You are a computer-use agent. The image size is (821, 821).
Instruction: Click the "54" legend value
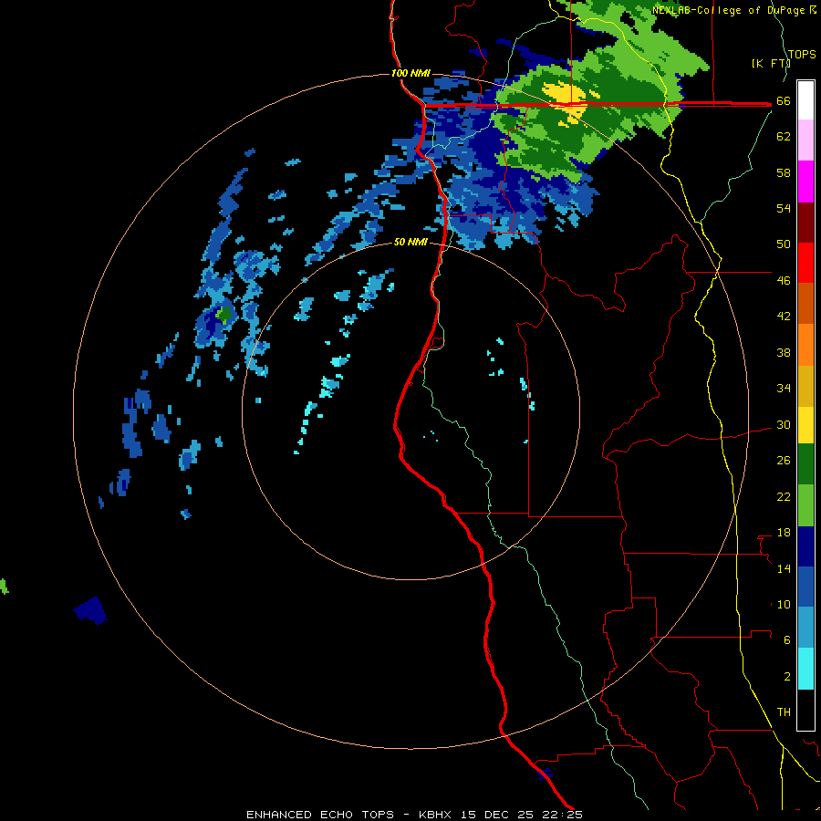(784, 208)
